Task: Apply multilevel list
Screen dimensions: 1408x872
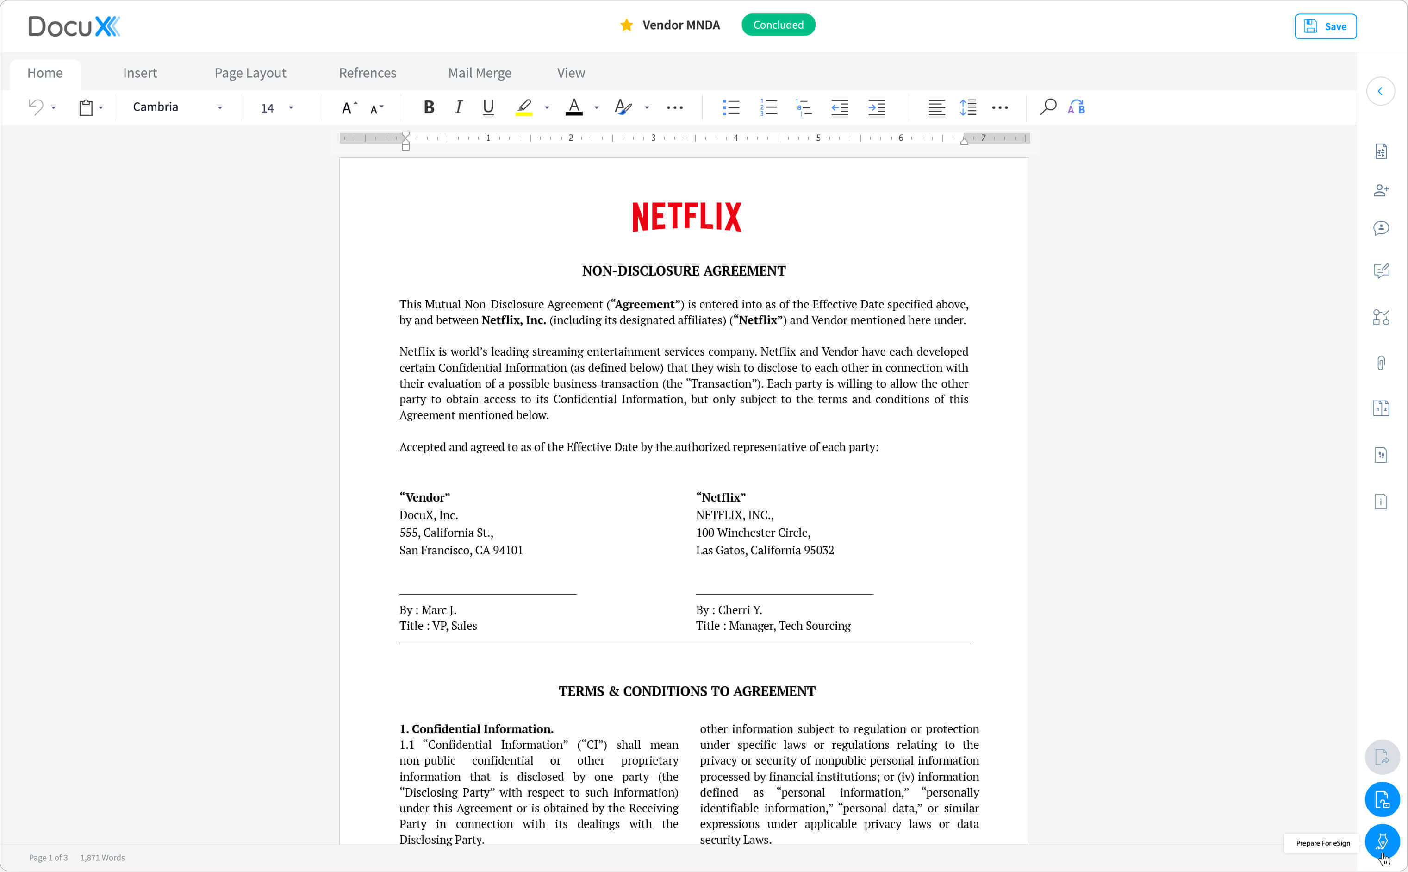Action: click(x=804, y=107)
